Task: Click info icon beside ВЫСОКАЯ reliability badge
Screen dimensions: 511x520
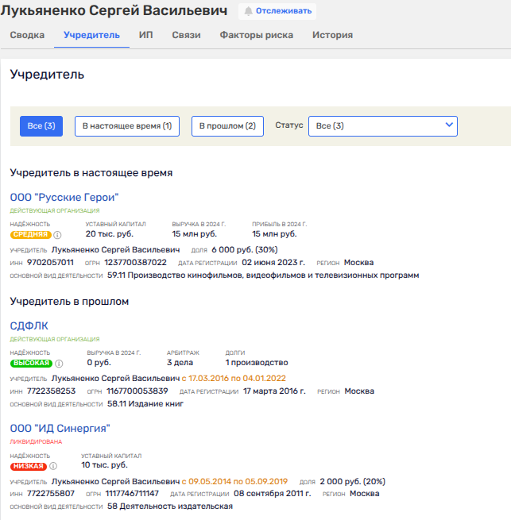Action: tap(57, 363)
